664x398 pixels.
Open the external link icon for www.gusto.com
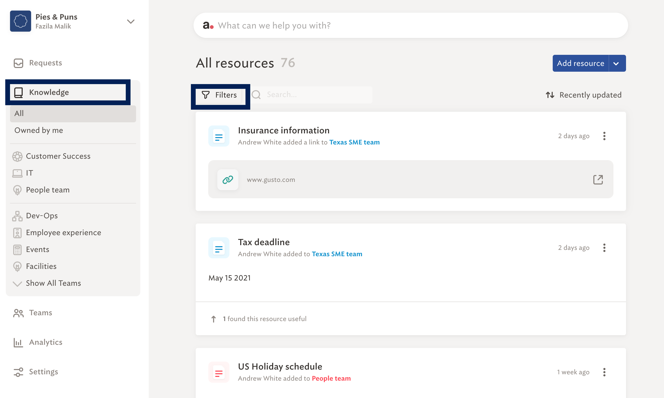598,179
